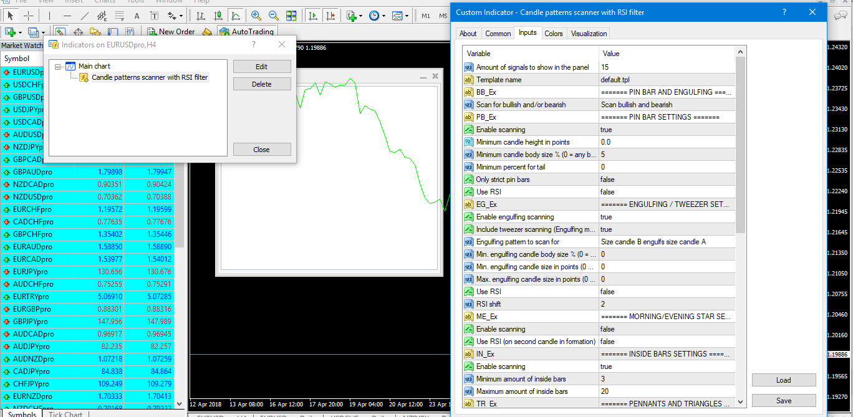
Task: Select the M1 timeframe button
Action: (x=426, y=16)
